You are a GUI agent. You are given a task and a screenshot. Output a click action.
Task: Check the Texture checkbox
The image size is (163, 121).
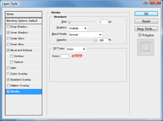[11, 62]
